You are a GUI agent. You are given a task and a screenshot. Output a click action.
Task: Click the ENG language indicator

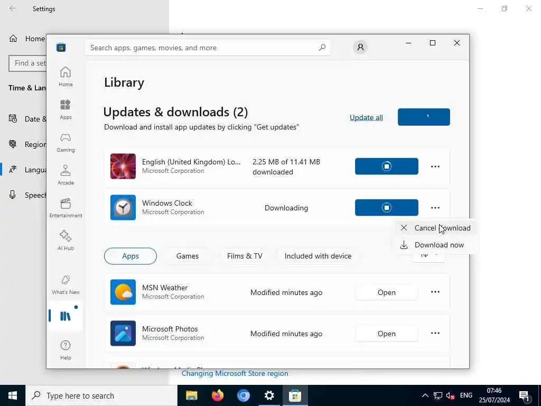tap(466, 395)
